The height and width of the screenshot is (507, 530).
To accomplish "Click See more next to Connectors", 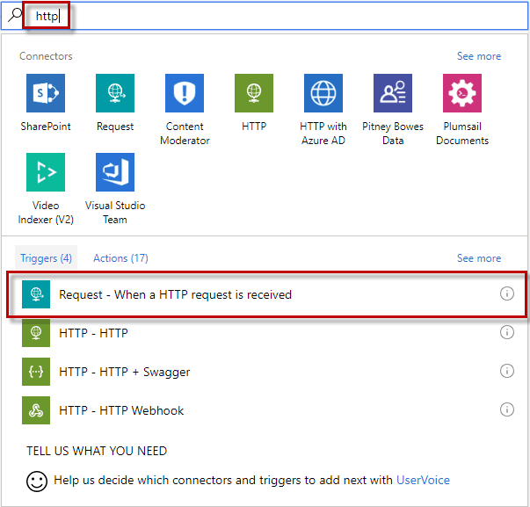I will [x=479, y=56].
